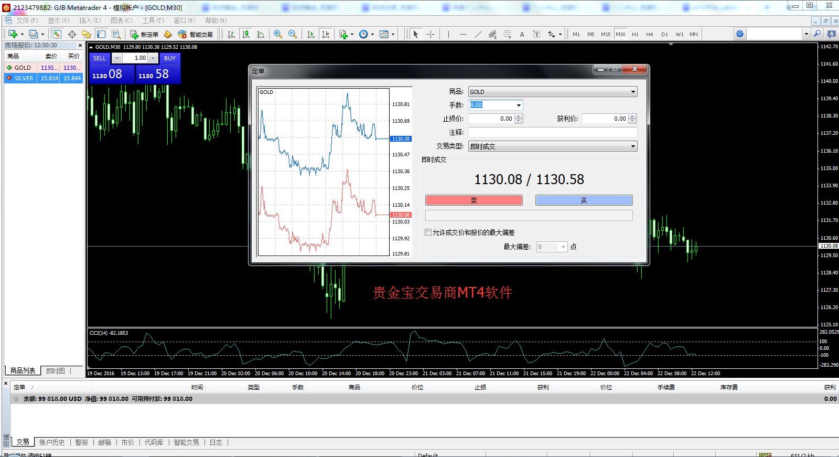
Task: Switch to the 即时图 tab in Market Watch
Action: click(x=56, y=370)
